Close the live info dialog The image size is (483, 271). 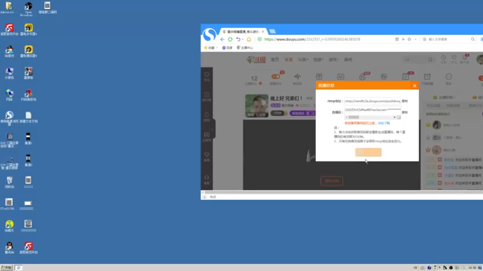pos(415,86)
